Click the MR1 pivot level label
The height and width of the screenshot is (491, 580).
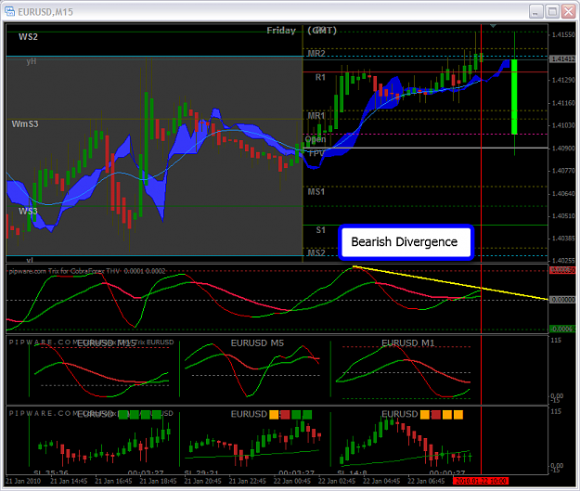tap(316, 116)
